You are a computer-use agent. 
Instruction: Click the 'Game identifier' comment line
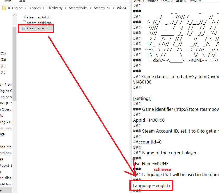pos(176,109)
